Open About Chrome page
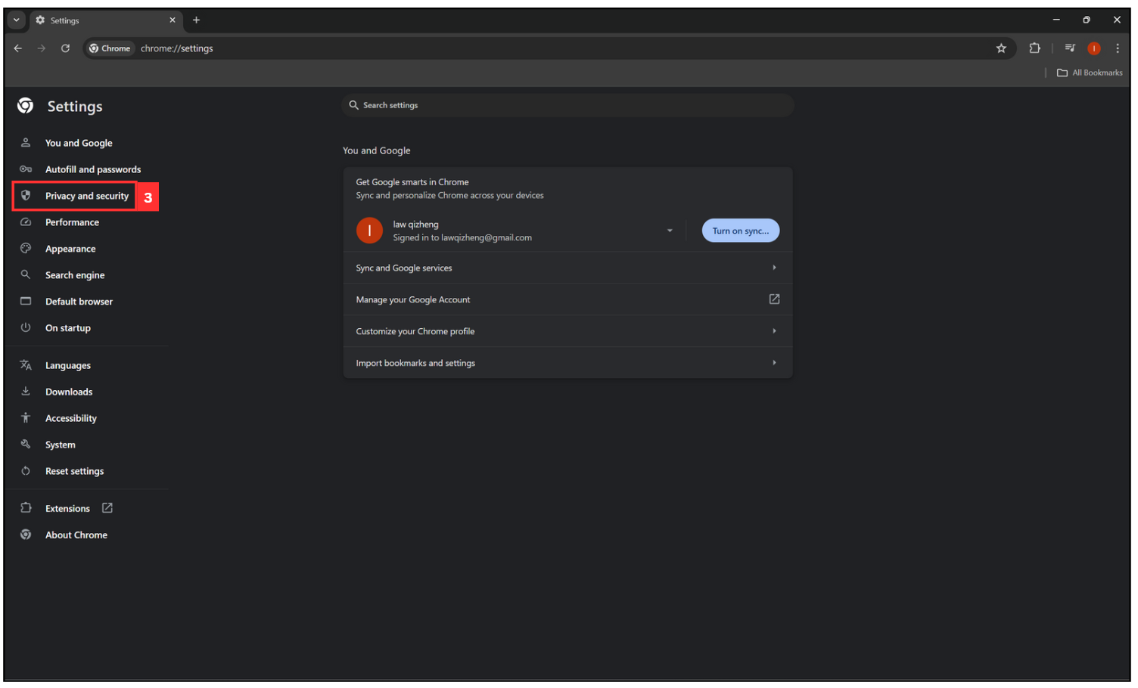The height and width of the screenshot is (688, 1138). (x=76, y=534)
